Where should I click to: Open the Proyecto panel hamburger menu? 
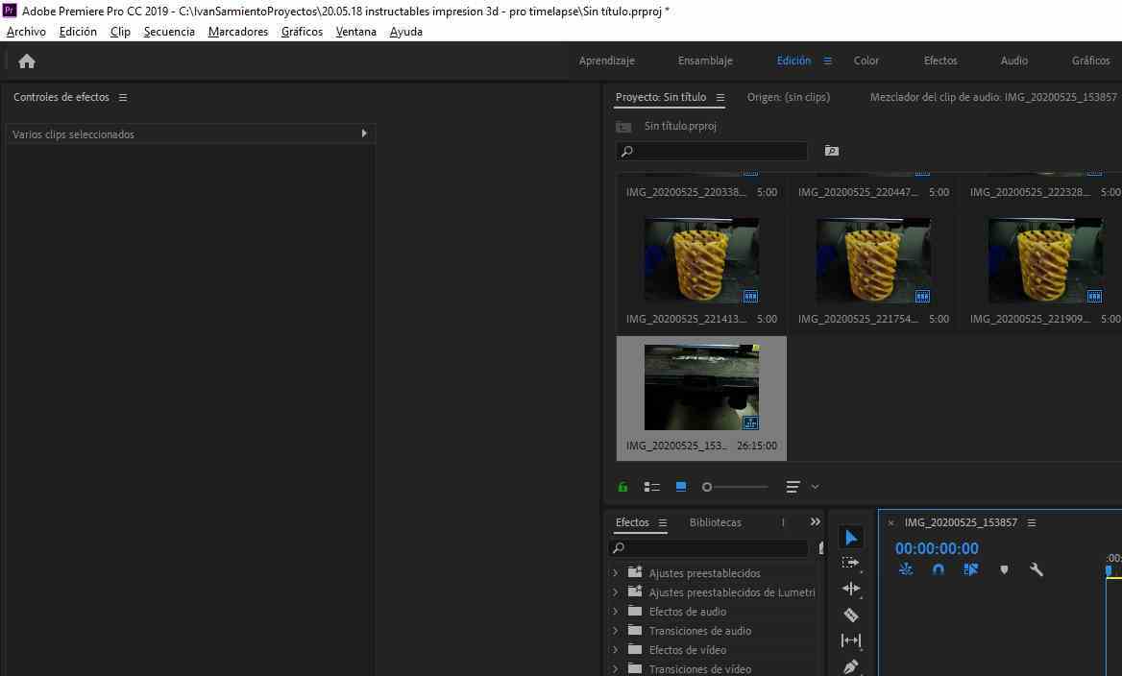click(720, 97)
